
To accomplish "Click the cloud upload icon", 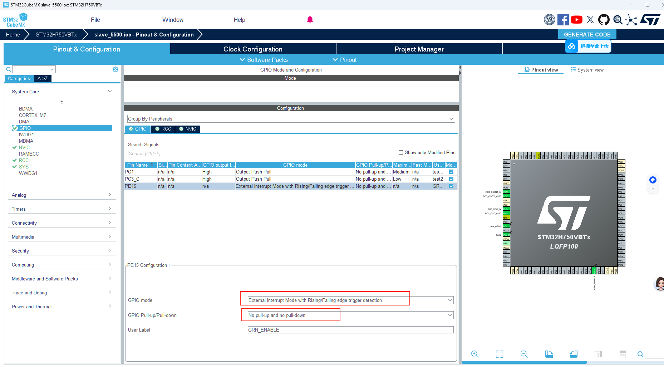I will (x=572, y=46).
